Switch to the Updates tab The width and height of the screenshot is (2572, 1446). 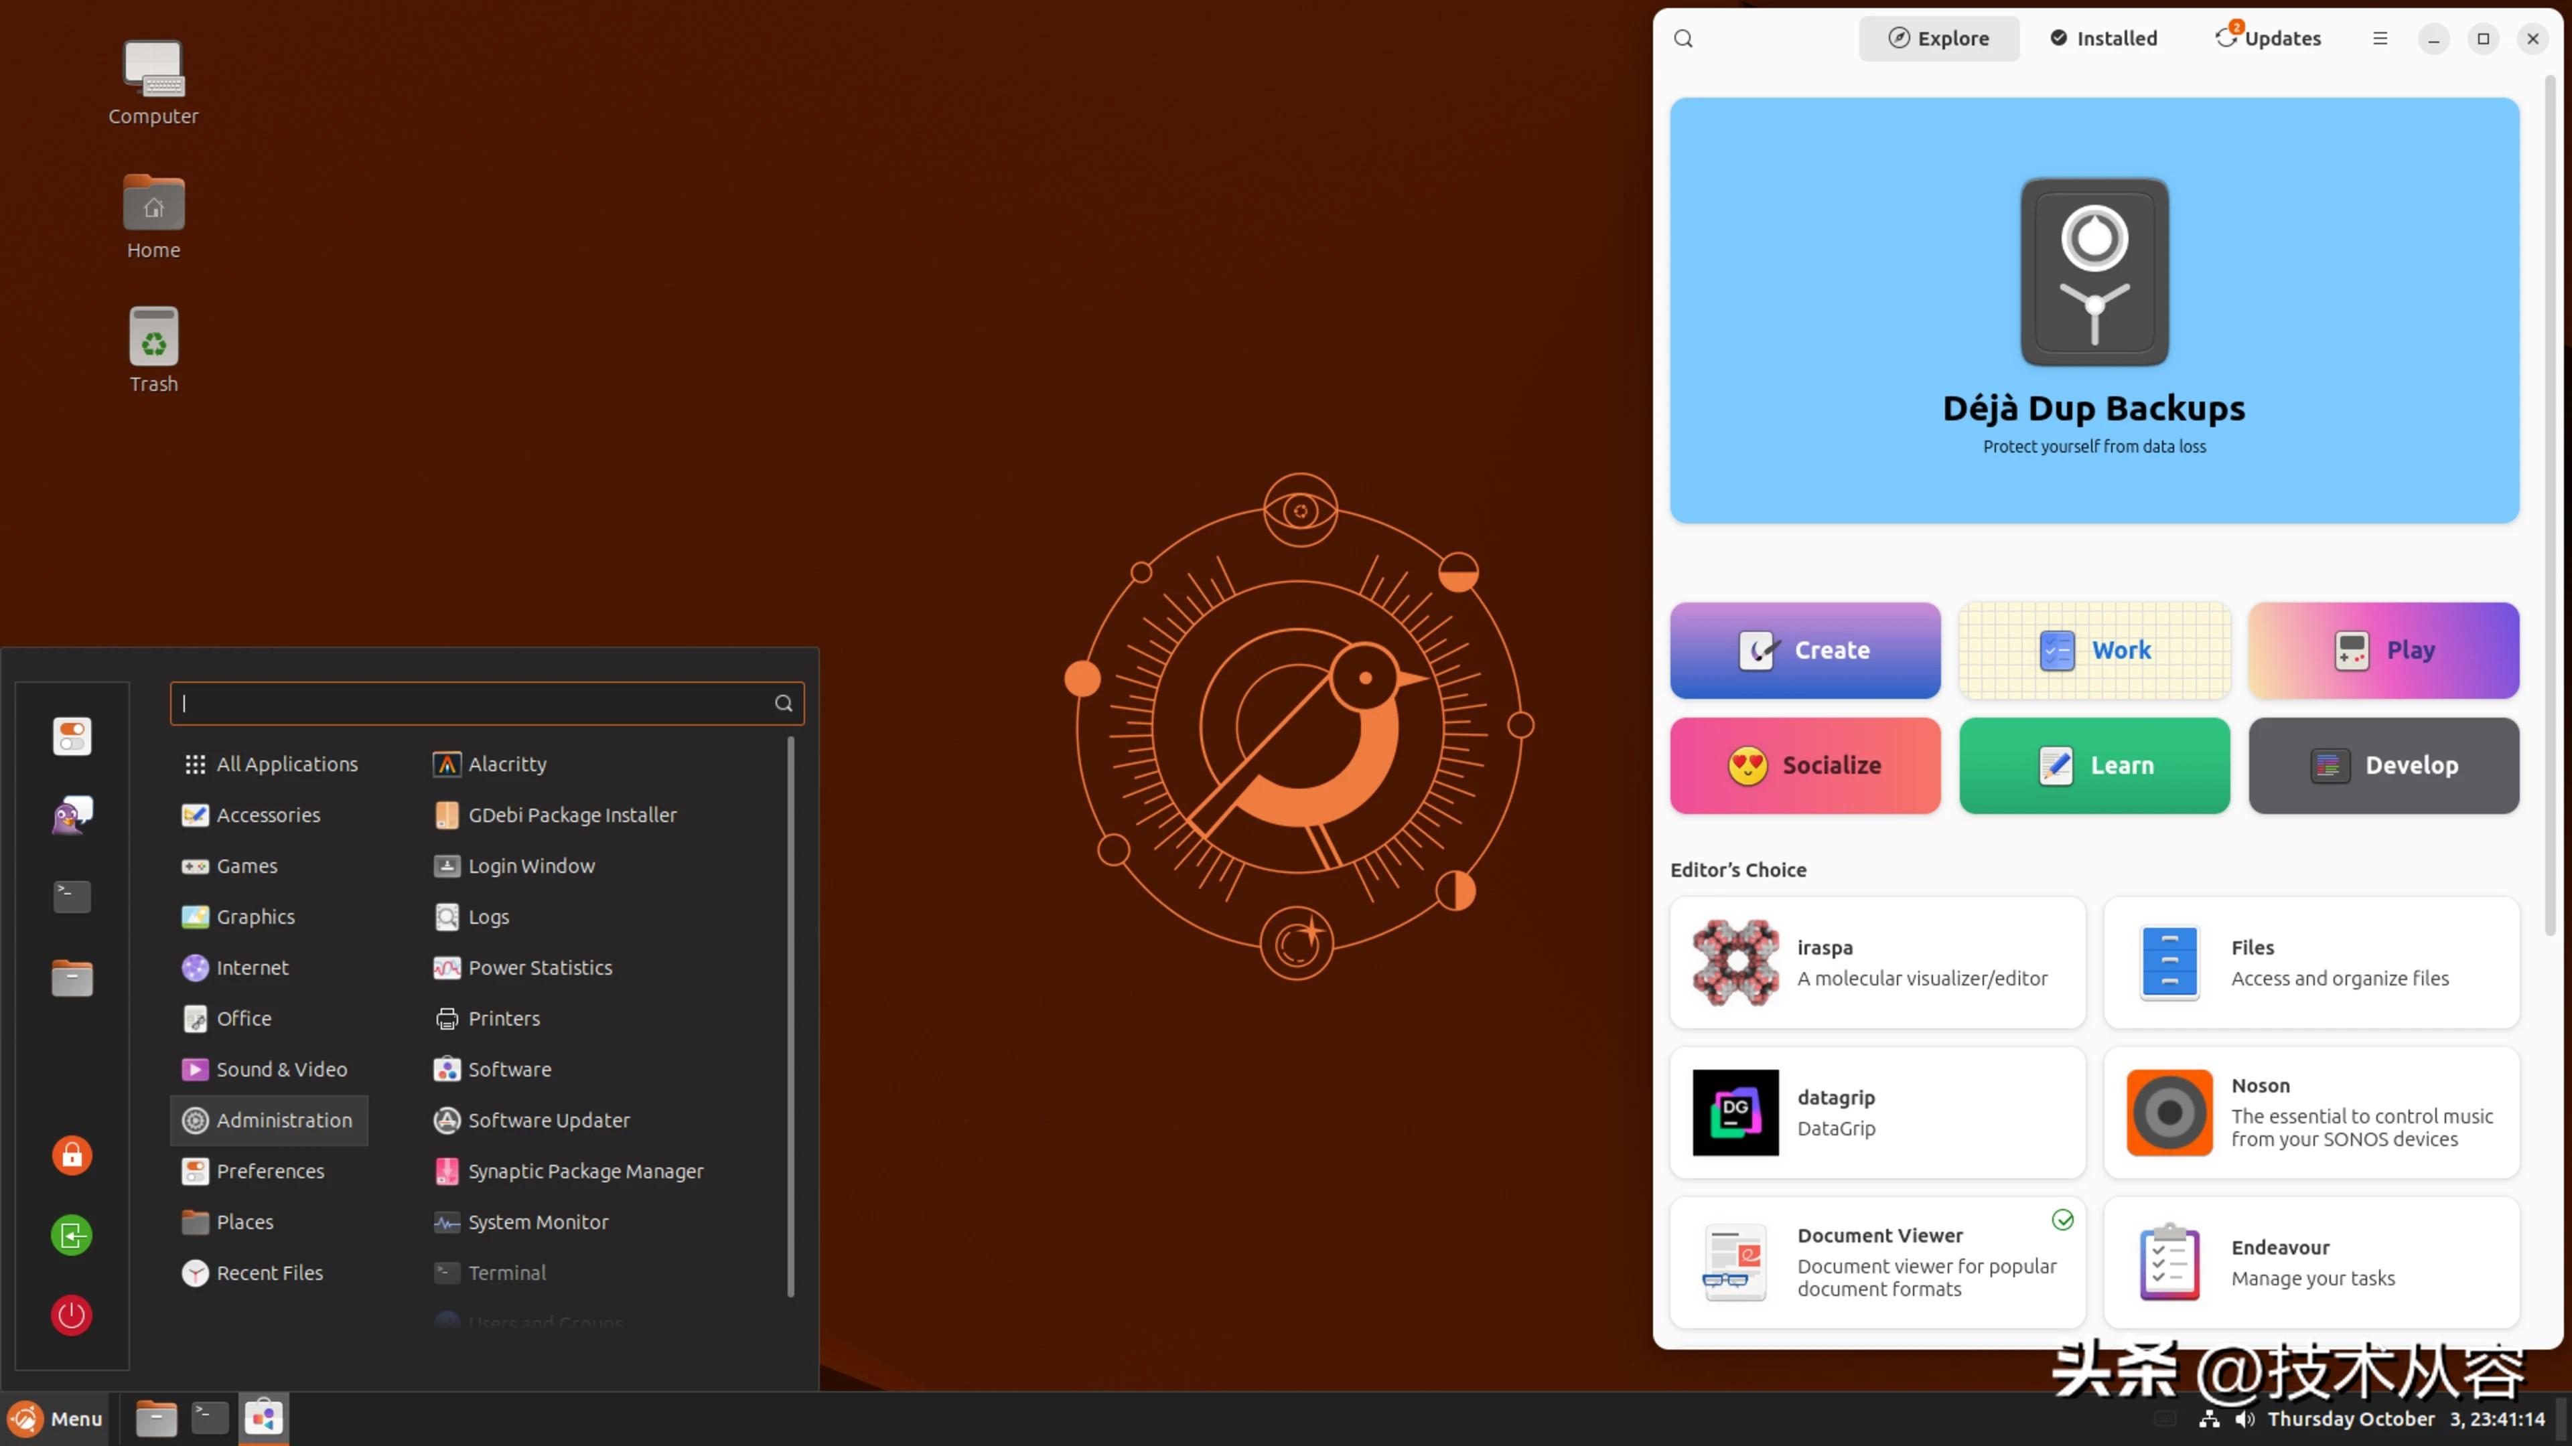pyautogui.click(x=2267, y=39)
